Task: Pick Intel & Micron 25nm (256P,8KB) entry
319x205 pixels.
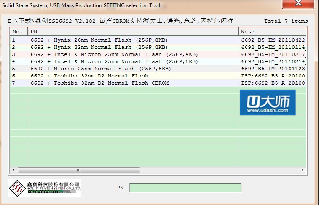Action: coord(114,61)
